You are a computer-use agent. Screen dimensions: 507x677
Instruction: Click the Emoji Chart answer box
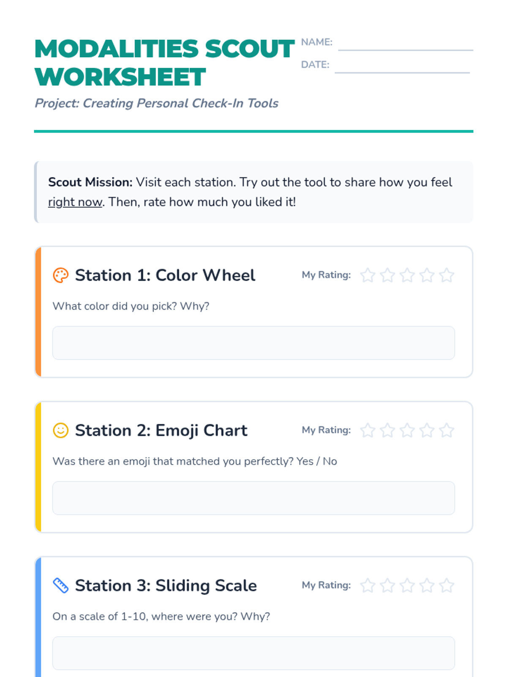coord(253,498)
